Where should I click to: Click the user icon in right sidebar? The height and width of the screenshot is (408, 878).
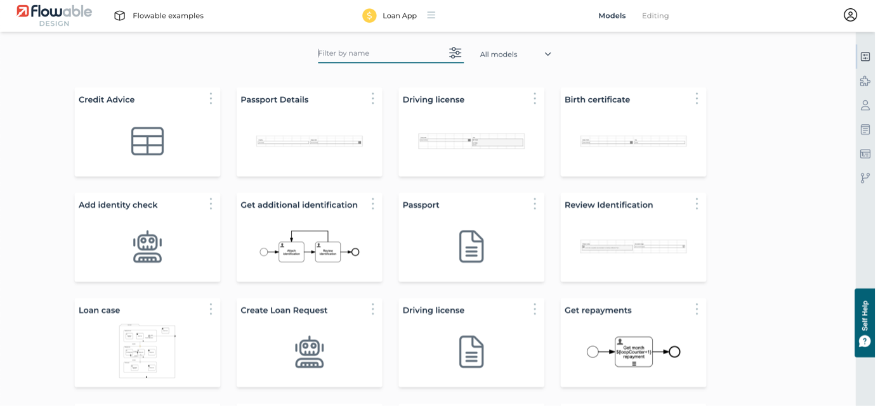pyautogui.click(x=865, y=105)
